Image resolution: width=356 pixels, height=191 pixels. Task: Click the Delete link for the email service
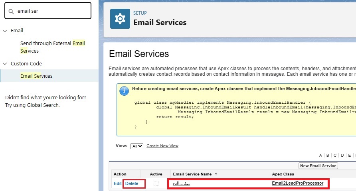(x=132, y=183)
